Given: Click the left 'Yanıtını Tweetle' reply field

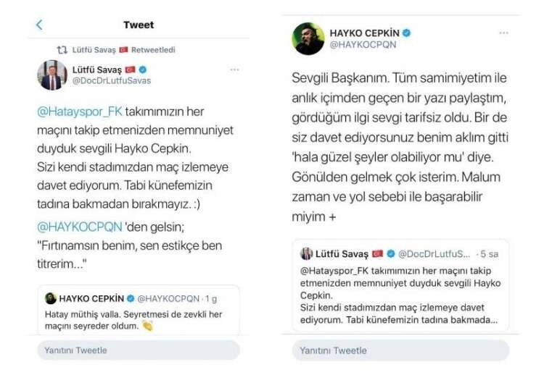Looking at the screenshot, I should click(x=138, y=350).
